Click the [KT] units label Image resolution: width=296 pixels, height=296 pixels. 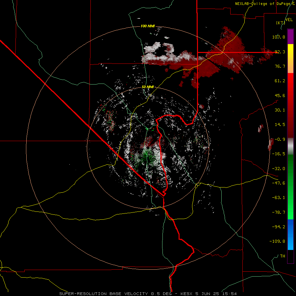pyautogui.click(x=281, y=23)
